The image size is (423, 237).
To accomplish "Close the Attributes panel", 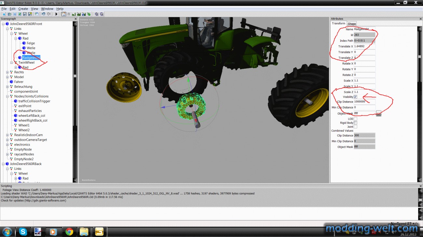I will tap(421, 19).
